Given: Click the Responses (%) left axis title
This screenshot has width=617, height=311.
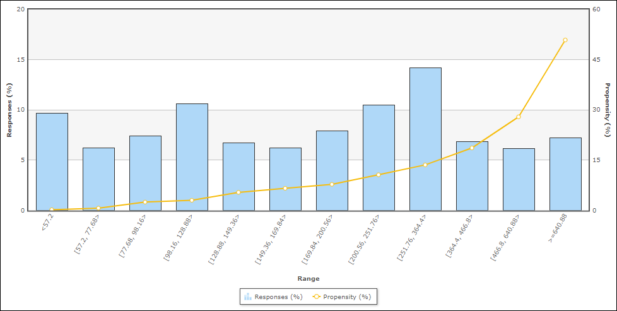Looking at the screenshot, I should (9, 110).
